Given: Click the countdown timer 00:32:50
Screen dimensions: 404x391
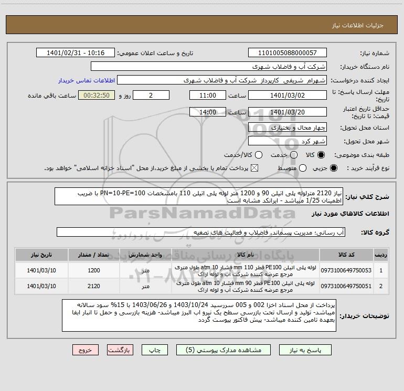Looking at the screenshot, I should [97, 95].
